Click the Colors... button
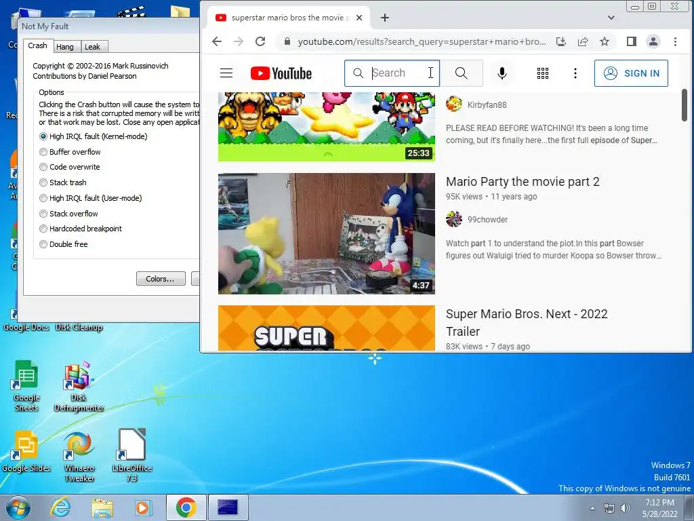The image size is (694, 521). 160,279
